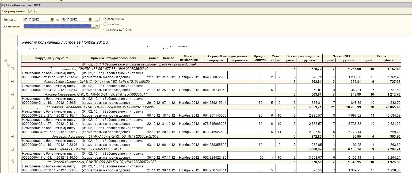
Task: Collapse the Алексей Михайлович employee group
Action: [12, 81]
